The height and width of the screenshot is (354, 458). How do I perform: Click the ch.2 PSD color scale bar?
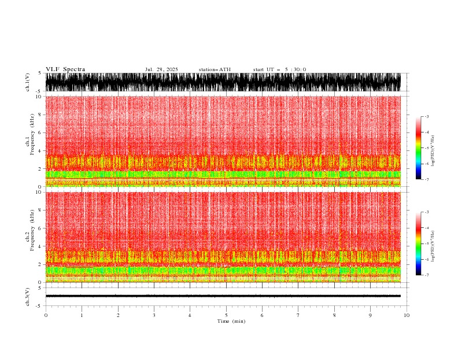pos(418,244)
